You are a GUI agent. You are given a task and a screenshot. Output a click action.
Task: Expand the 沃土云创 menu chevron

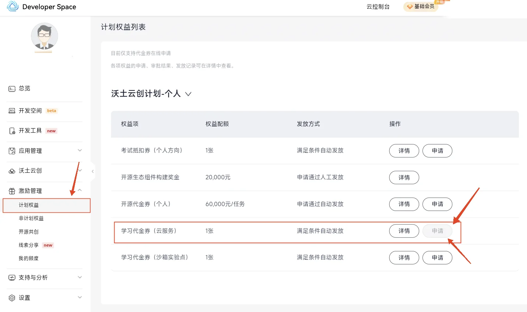(80, 171)
